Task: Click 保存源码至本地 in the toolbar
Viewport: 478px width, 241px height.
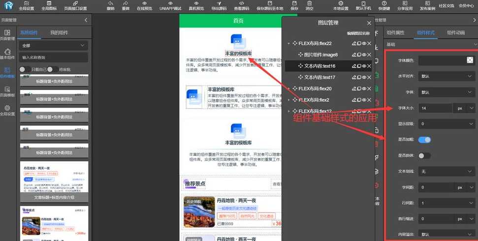Action: point(269,6)
